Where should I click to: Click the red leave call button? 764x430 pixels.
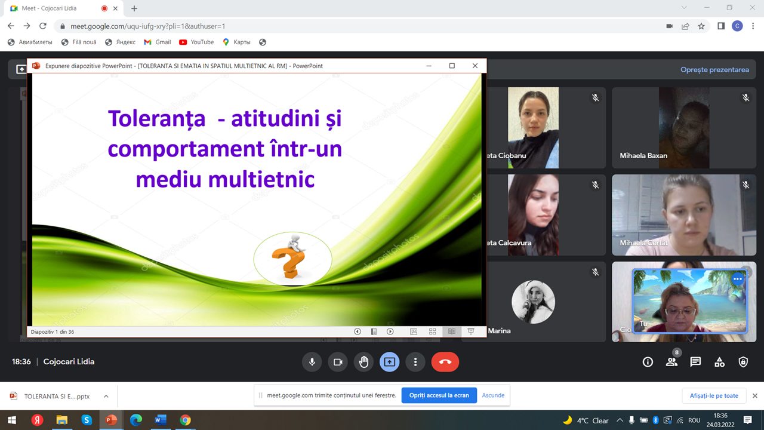(x=445, y=362)
